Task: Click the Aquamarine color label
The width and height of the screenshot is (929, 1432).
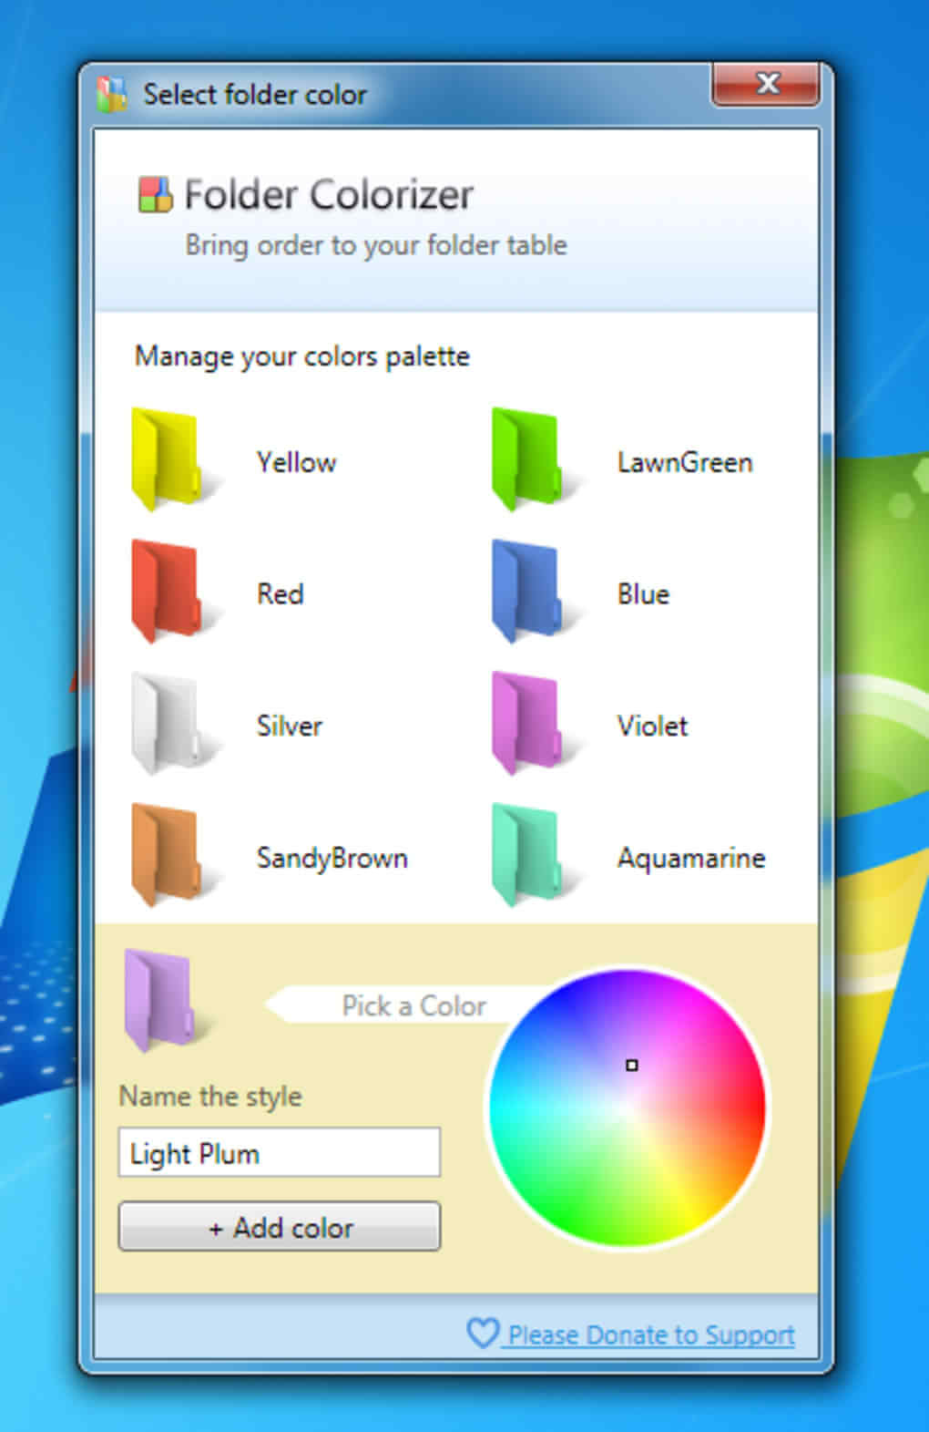Action: coord(690,858)
